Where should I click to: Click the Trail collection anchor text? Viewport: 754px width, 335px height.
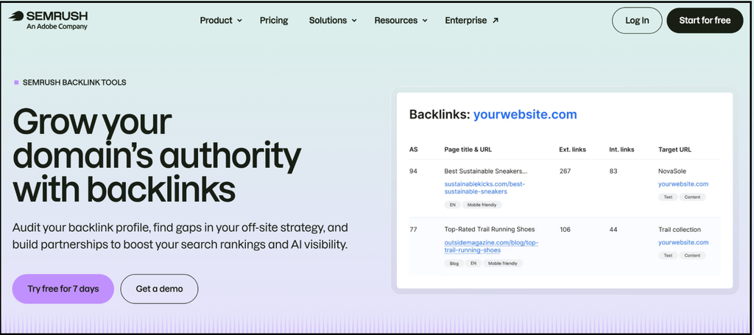pos(680,230)
